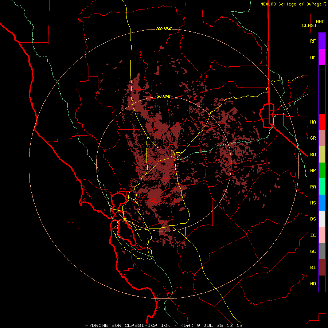
Task: Select the dusty pink GR legend swatch
Action: [322, 138]
